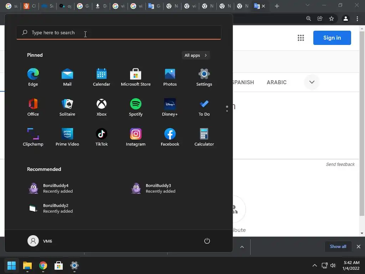Click Show all downloads button
The image size is (365, 274).
[x=338, y=247]
